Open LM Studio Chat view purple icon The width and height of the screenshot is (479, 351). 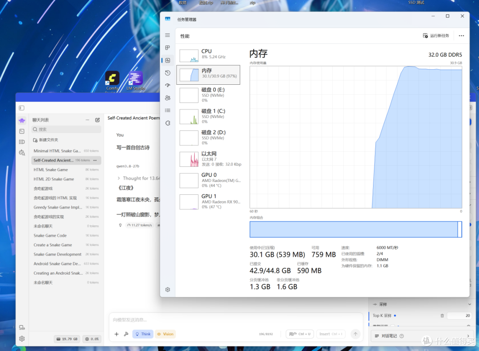[22, 120]
